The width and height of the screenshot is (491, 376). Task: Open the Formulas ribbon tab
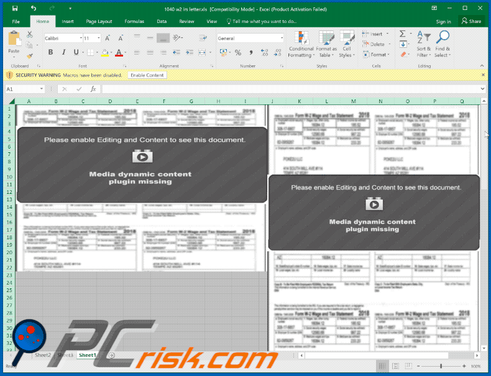tap(134, 21)
